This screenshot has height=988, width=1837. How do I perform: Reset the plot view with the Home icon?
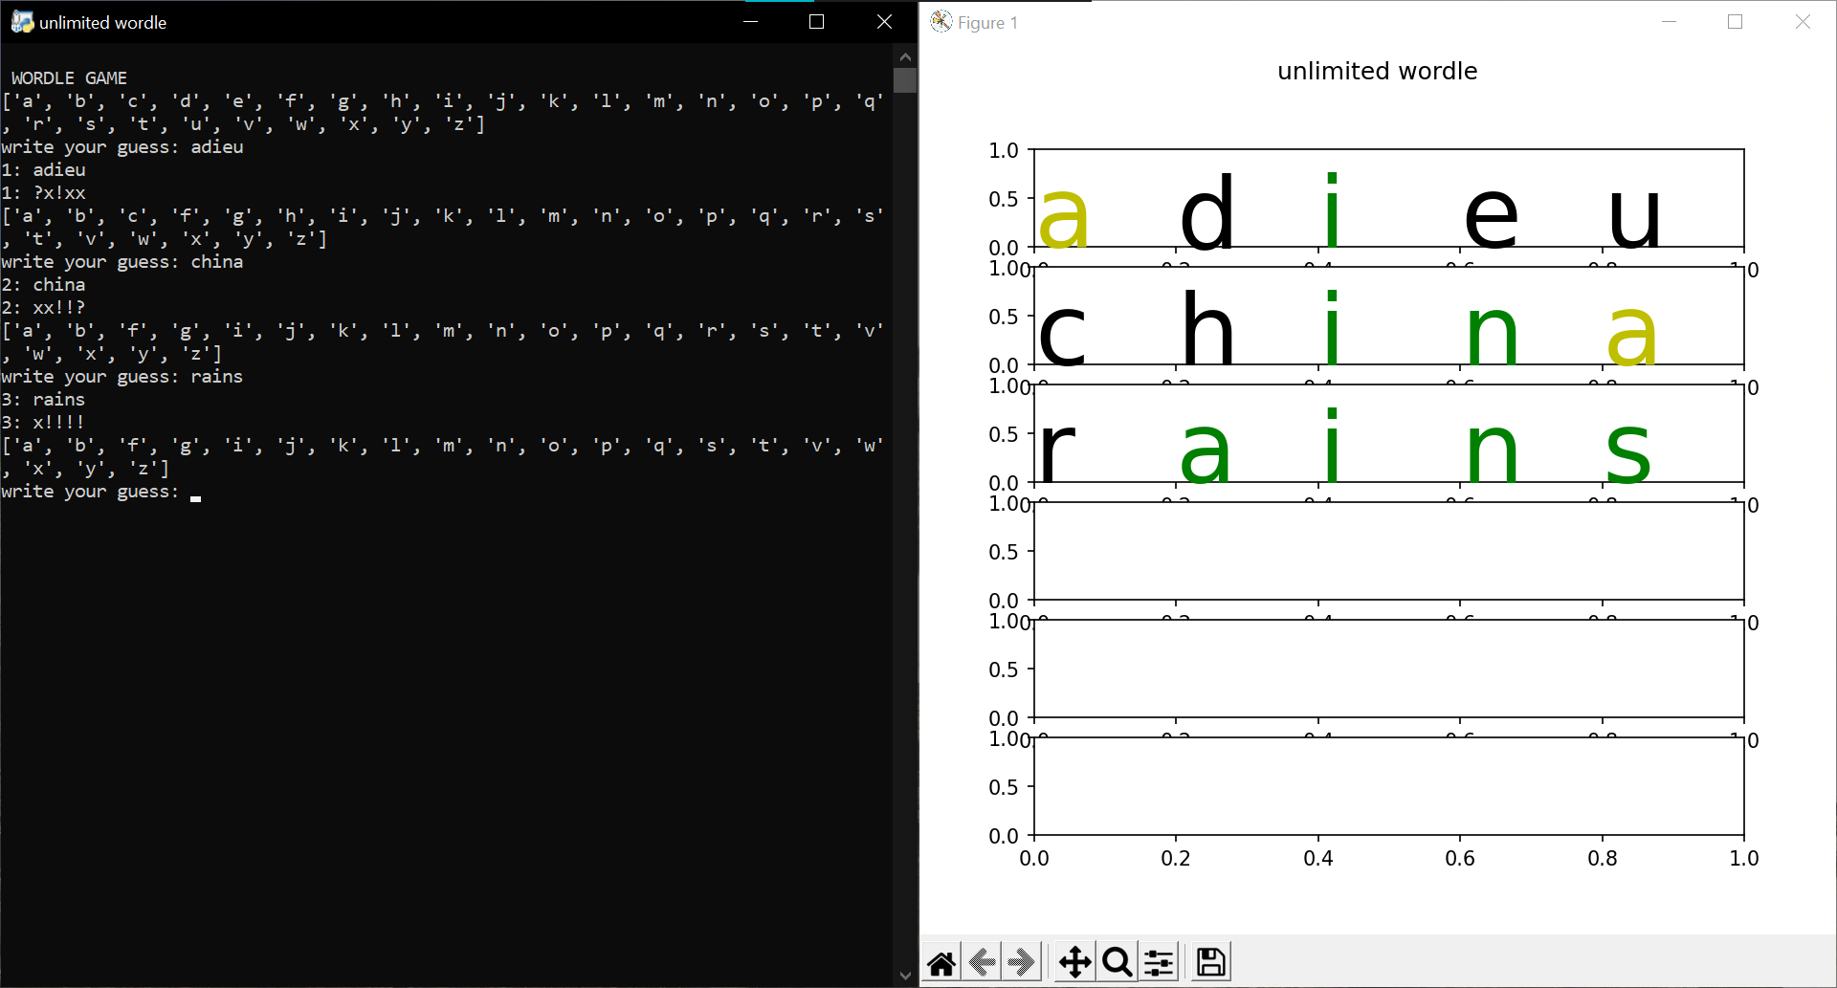(x=941, y=962)
